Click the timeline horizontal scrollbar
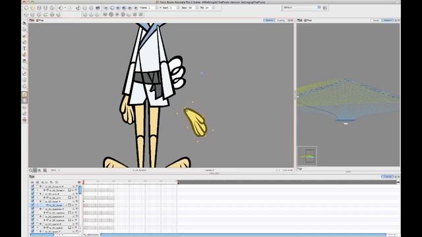The height and width of the screenshot is (237, 422). click(243, 234)
